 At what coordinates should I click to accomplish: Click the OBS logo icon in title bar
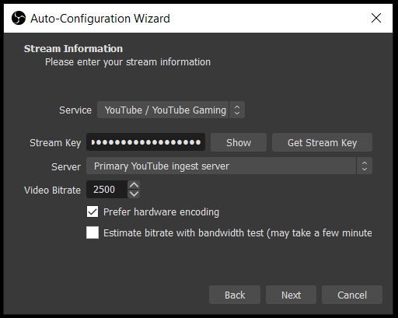[x=19, y=18]
